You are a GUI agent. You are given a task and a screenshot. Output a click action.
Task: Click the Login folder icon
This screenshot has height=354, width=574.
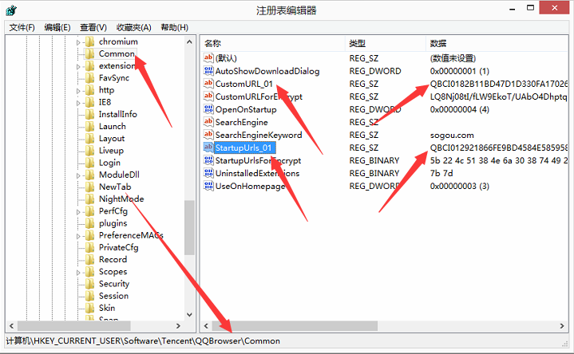coord(89,163)
